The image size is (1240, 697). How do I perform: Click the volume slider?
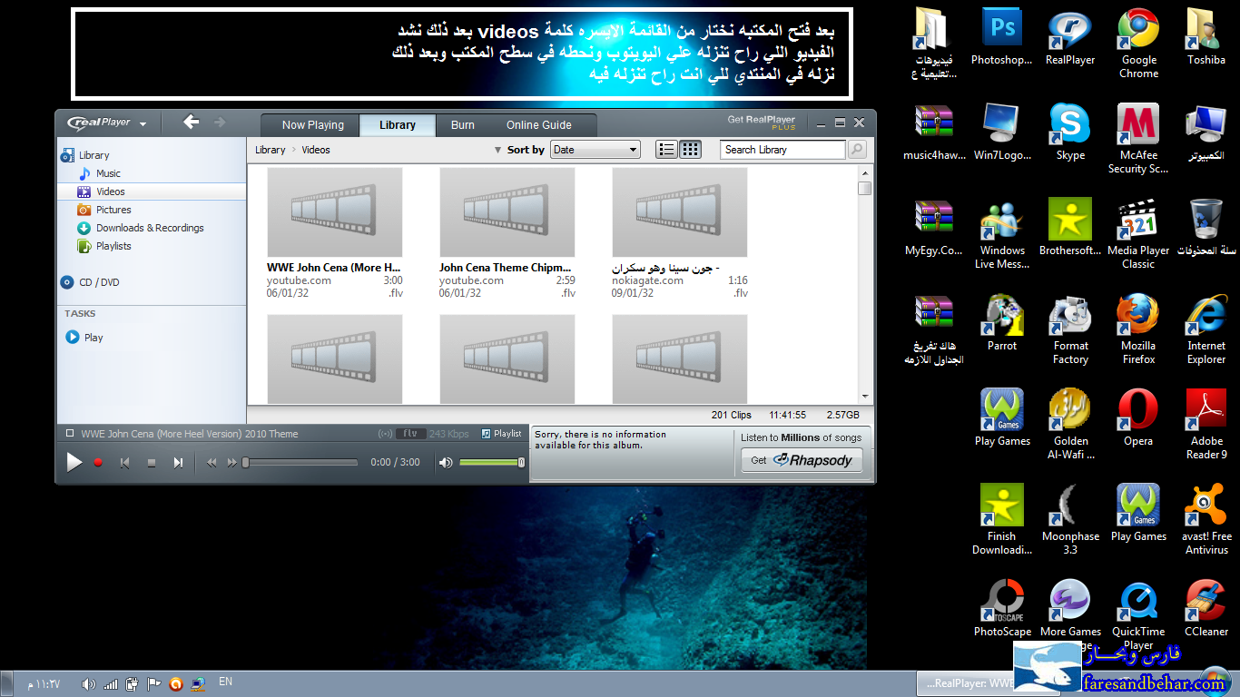(490, 463)
